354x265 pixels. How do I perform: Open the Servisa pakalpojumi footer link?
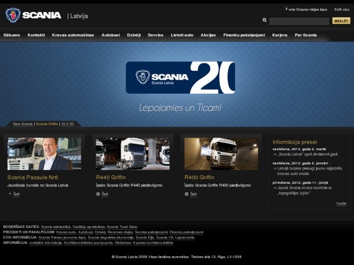(151, 232)
